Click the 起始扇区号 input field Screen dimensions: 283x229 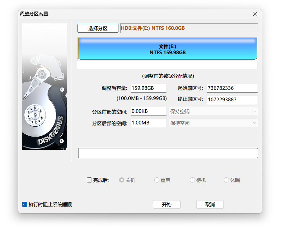tap(232, 88)
